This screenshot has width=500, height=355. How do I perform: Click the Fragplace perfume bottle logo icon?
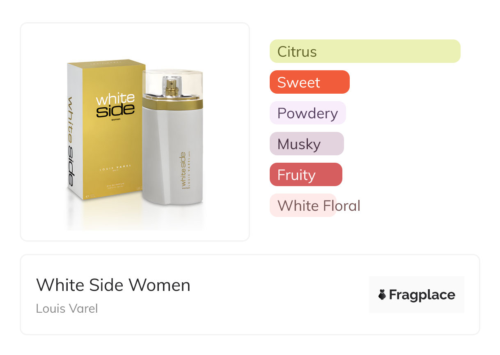(x=382, y=295)
